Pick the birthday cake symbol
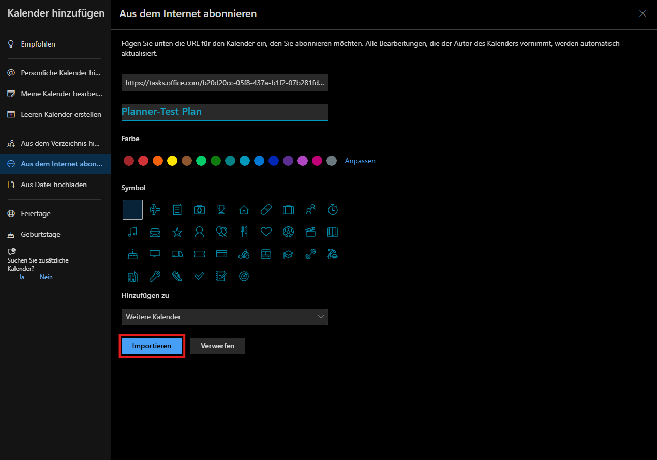The width and height of the screenshot is (657, 460). pyautogui.click(x=132, y=254)
